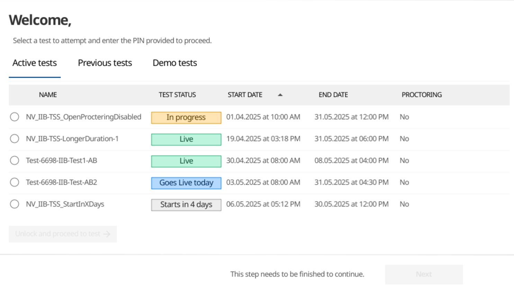Select the NV_IIB-TSS-LongerDuration-1 test radio button
514x290 pixels.
[x=14, y=139]
